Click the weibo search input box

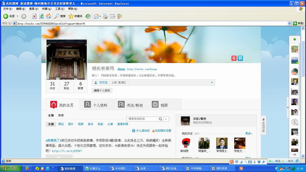click(142, 119)
